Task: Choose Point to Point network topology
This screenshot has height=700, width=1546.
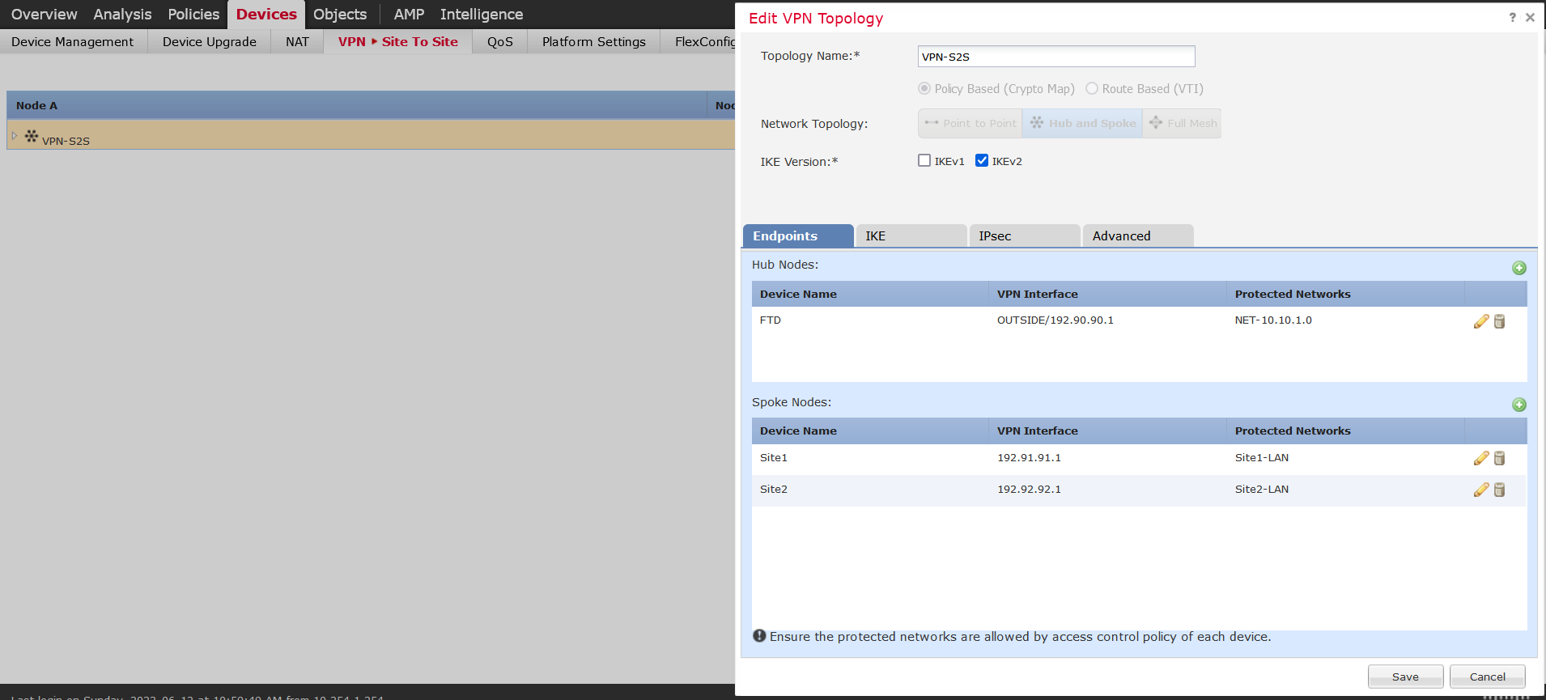Action: 970,123
